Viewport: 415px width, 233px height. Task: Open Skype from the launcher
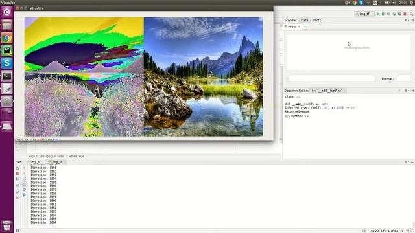coord(7,63)
